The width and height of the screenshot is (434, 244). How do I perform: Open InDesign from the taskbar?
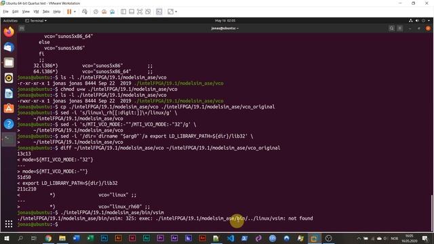[x=132, y=238]
